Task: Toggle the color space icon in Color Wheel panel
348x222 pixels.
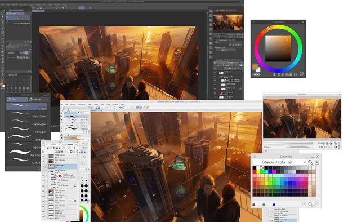Action: tap(301, 73)
